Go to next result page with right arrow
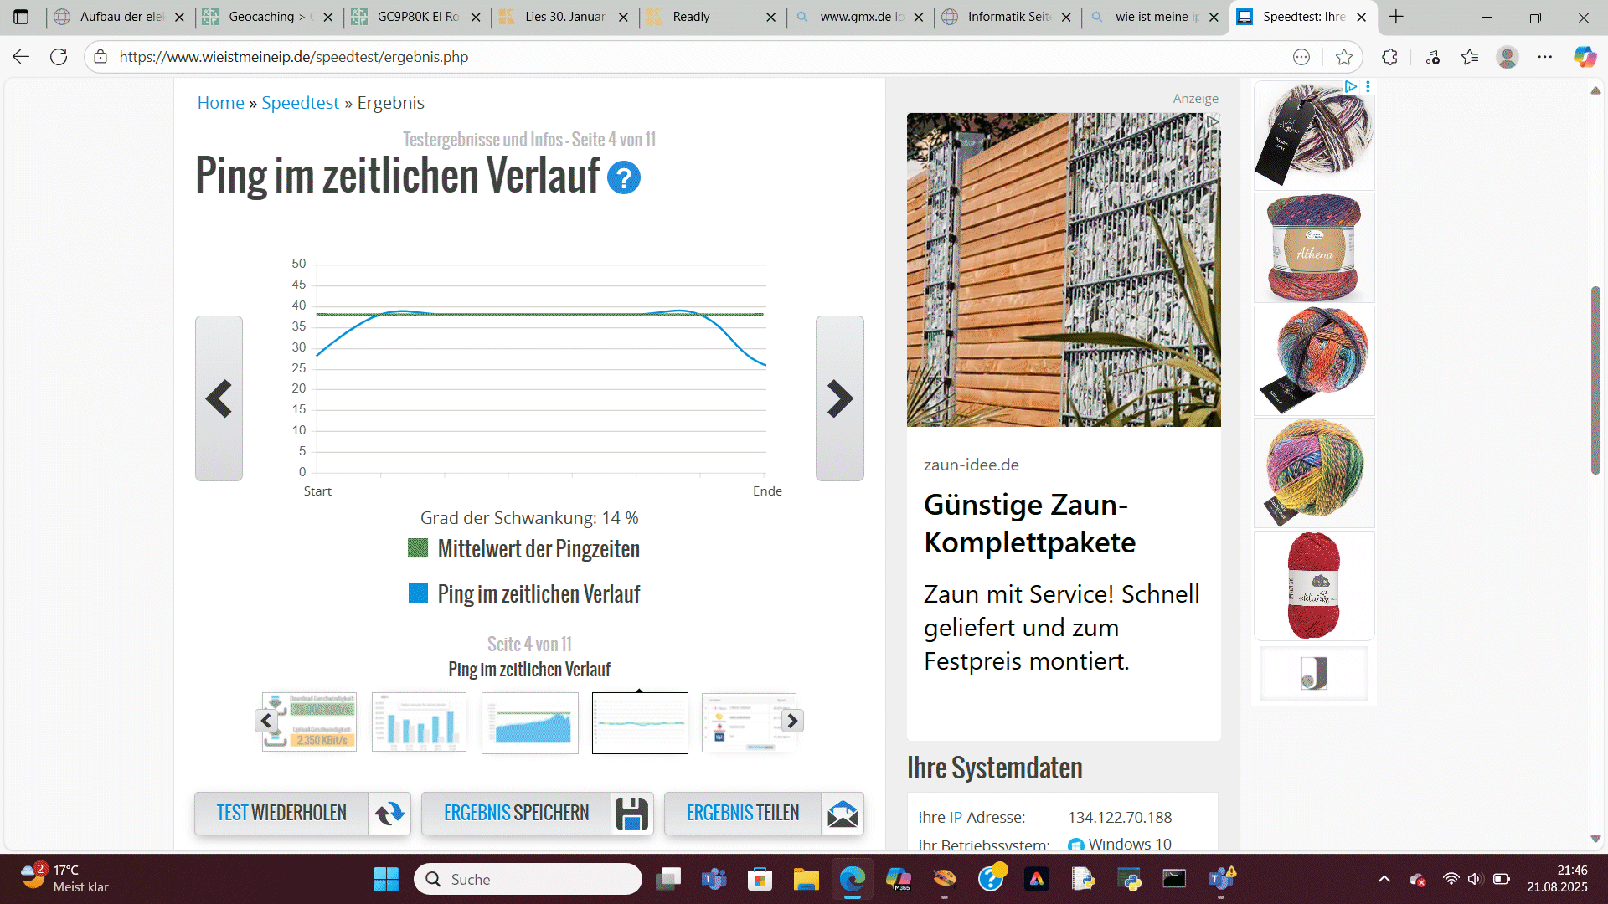1608x904 pixels. [x=839, y=398]
